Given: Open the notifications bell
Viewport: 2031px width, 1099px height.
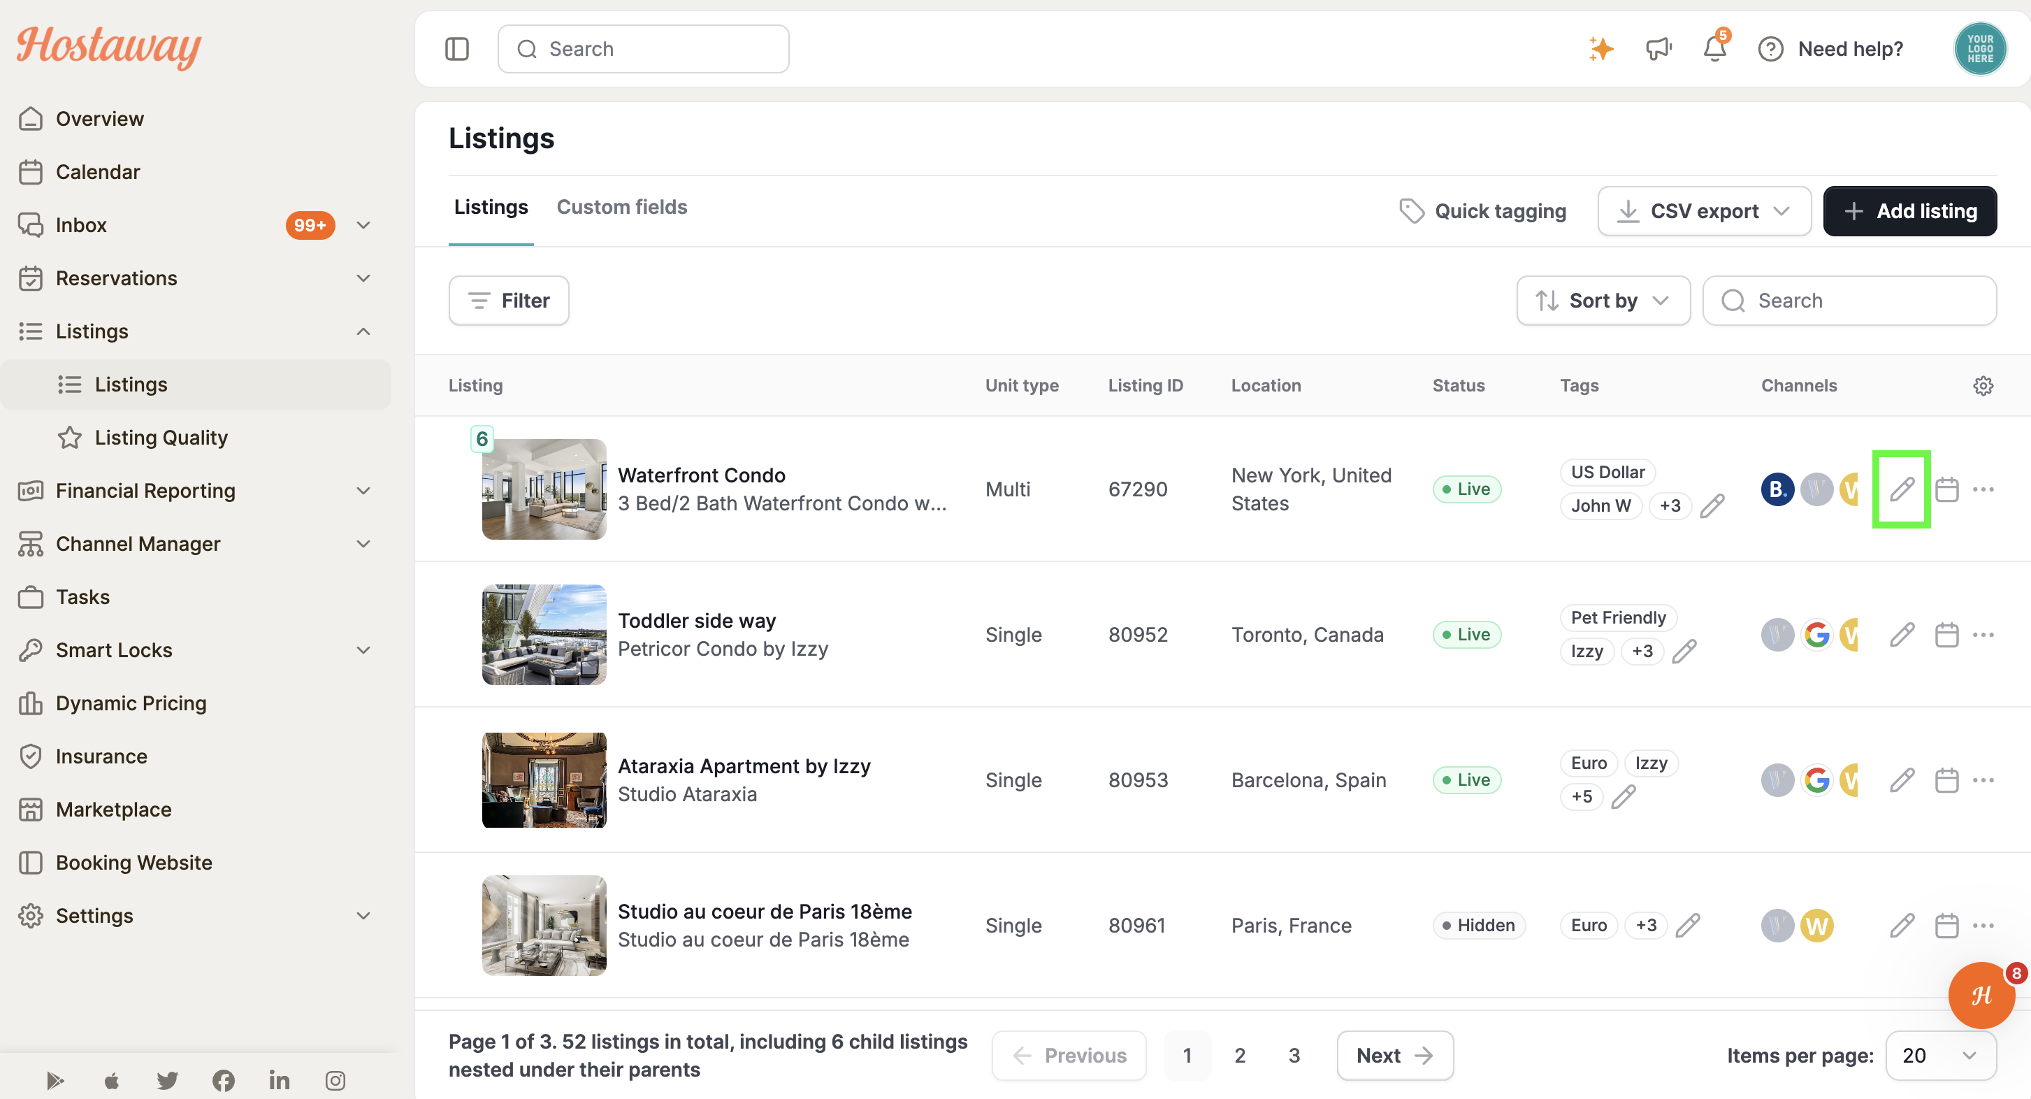Looking at the screenshot, I should [x=1715, y=49].
